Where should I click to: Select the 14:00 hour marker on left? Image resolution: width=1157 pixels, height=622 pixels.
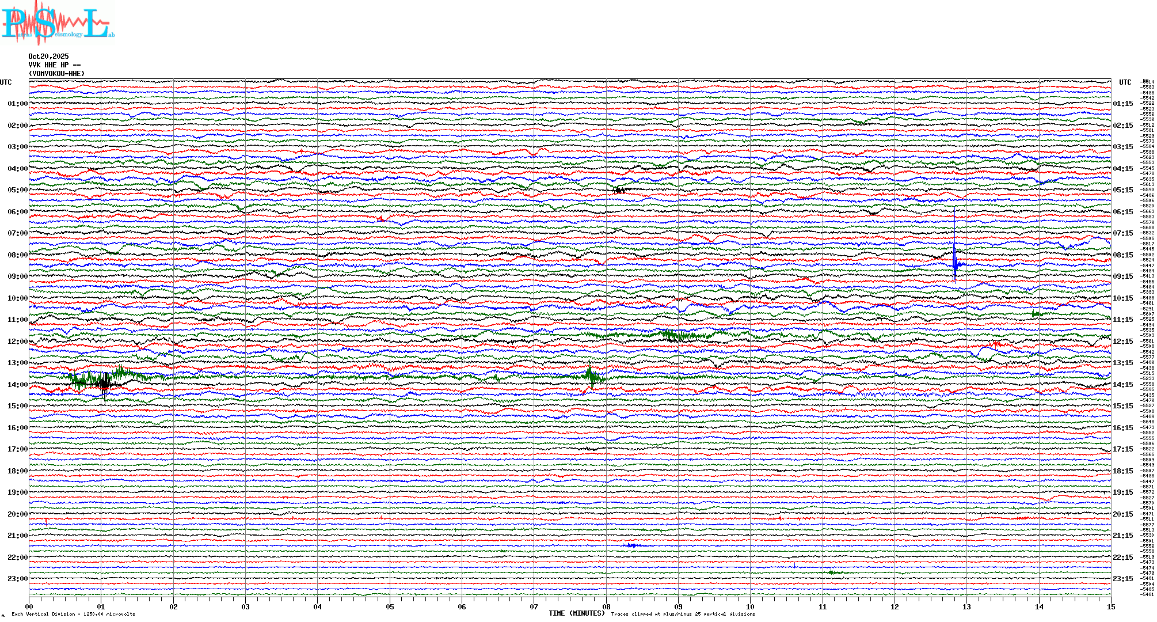click(17, 385)
